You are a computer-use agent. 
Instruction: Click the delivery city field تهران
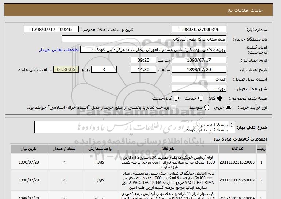tap(199, 89)
